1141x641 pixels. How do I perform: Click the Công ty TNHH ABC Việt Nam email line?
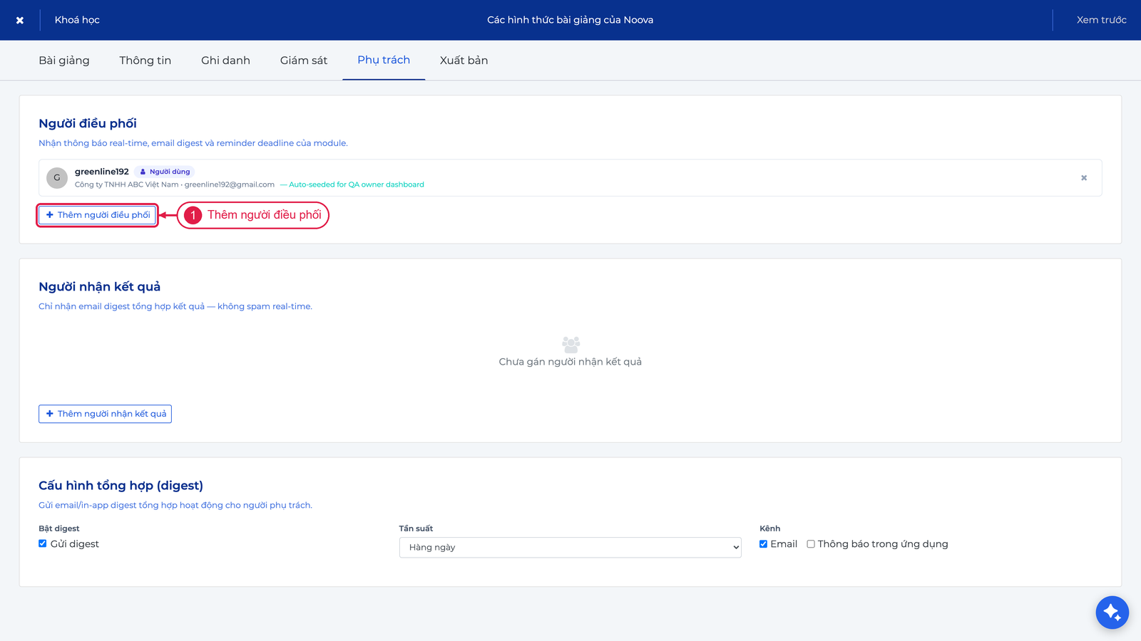[175, 184]
